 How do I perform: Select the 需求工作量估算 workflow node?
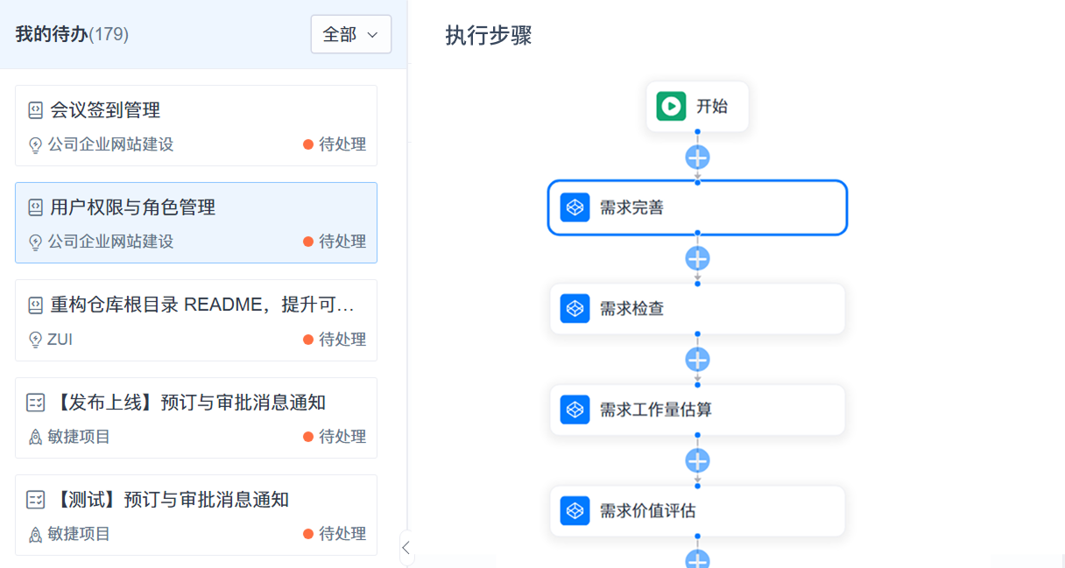tap(697, 409)
